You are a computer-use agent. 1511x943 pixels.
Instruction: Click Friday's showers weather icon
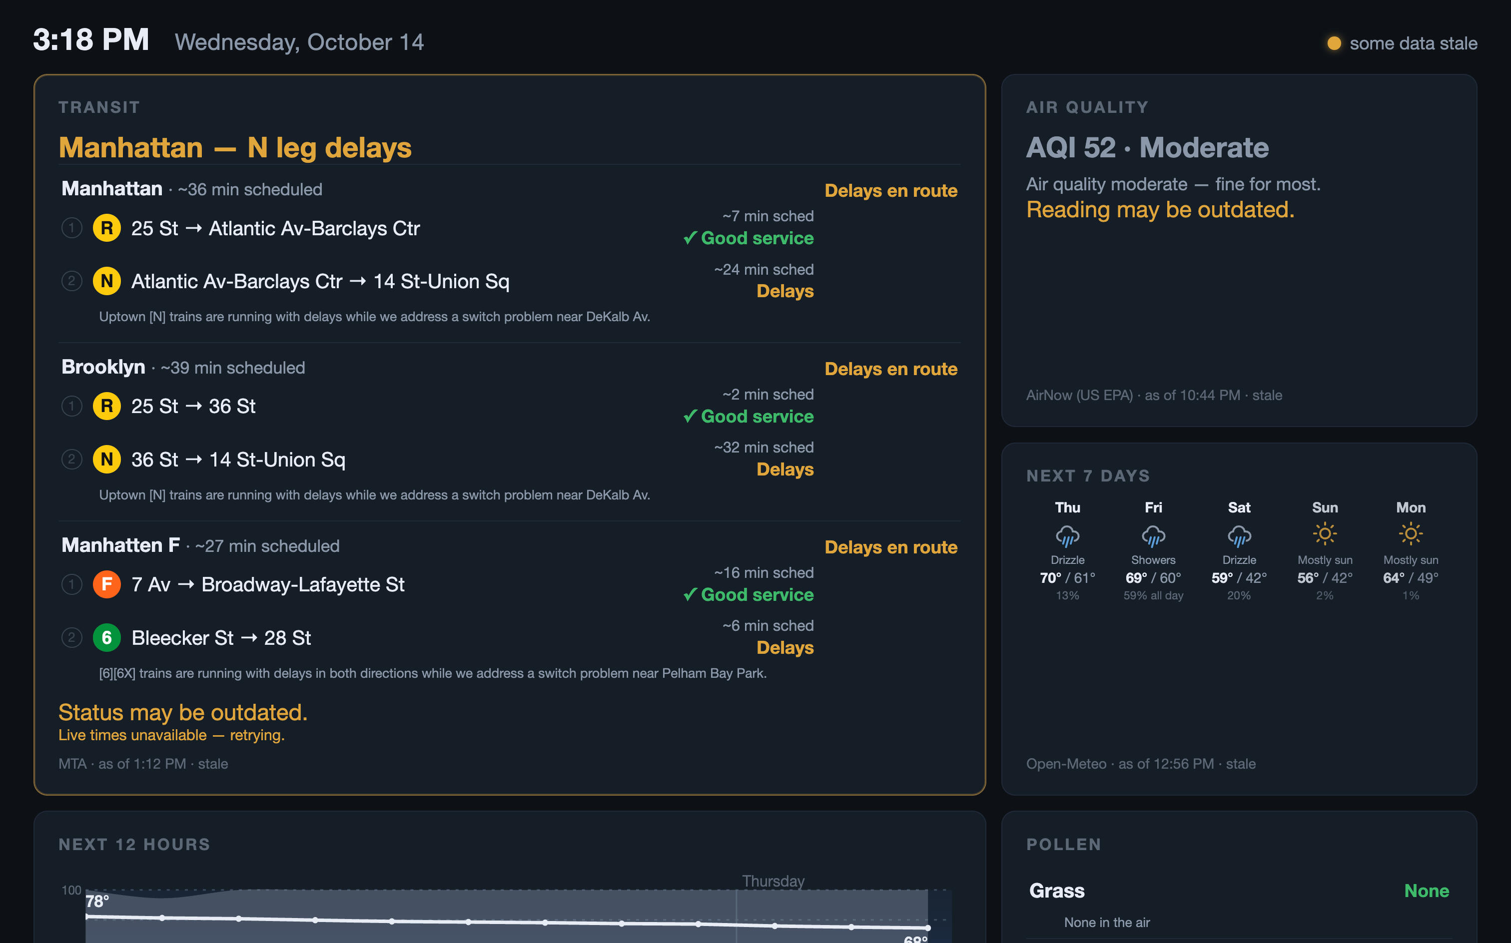pos(1153,535)
